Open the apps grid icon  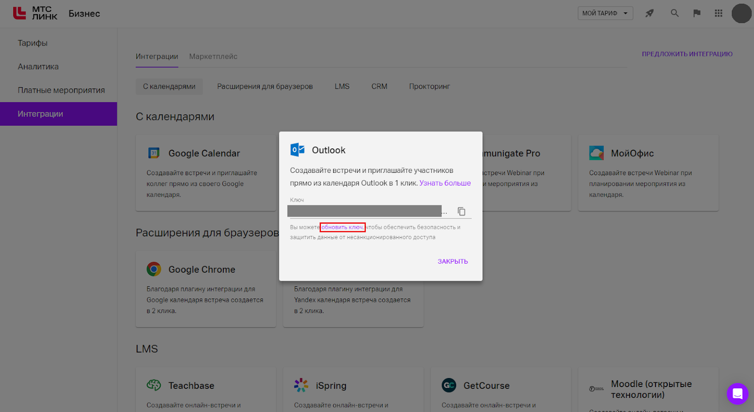pos(719,13)
